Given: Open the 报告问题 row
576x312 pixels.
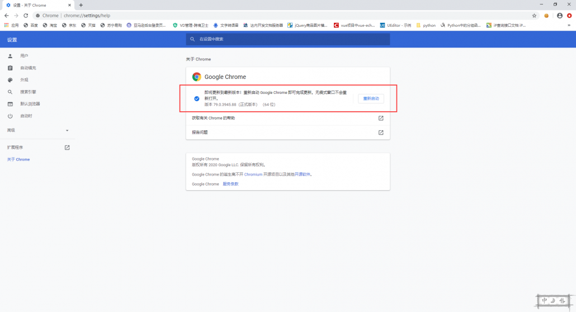Looking at the screenshot, I should 287,133.
